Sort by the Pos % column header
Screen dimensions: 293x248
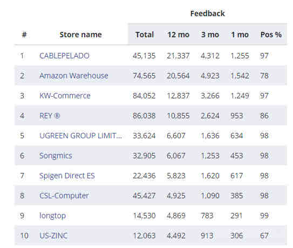(x=271, y=35)
